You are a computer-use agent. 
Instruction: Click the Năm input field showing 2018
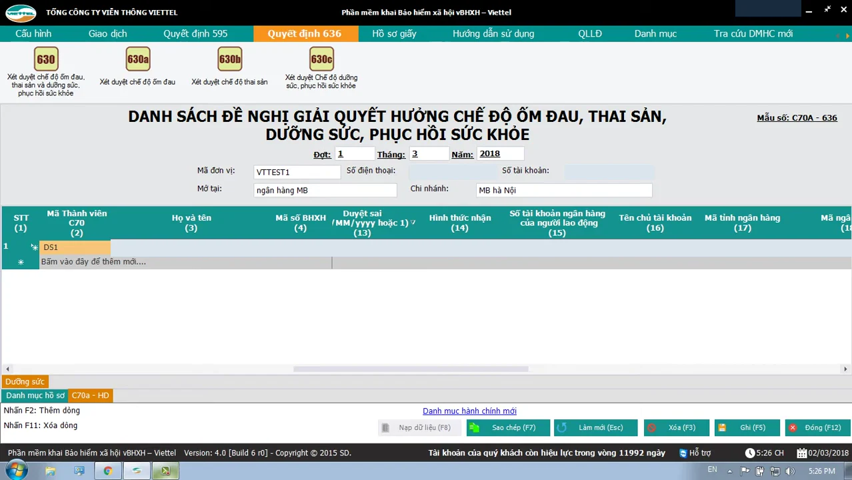(500, 154)
